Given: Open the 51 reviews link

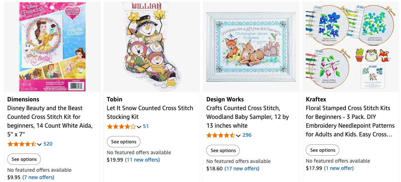Looking at the screenshot, I should click(x=146, y=126).
